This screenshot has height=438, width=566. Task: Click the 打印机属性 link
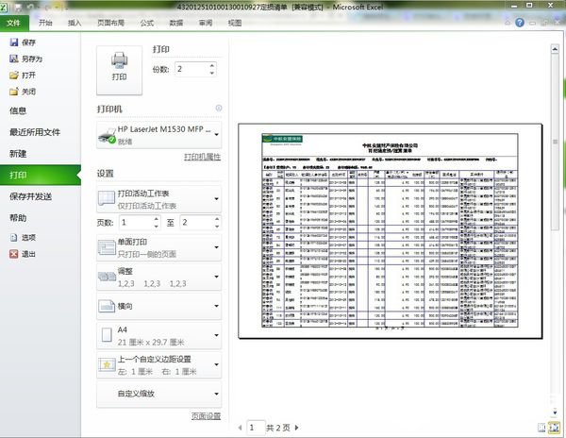click(x=202, y=157)
